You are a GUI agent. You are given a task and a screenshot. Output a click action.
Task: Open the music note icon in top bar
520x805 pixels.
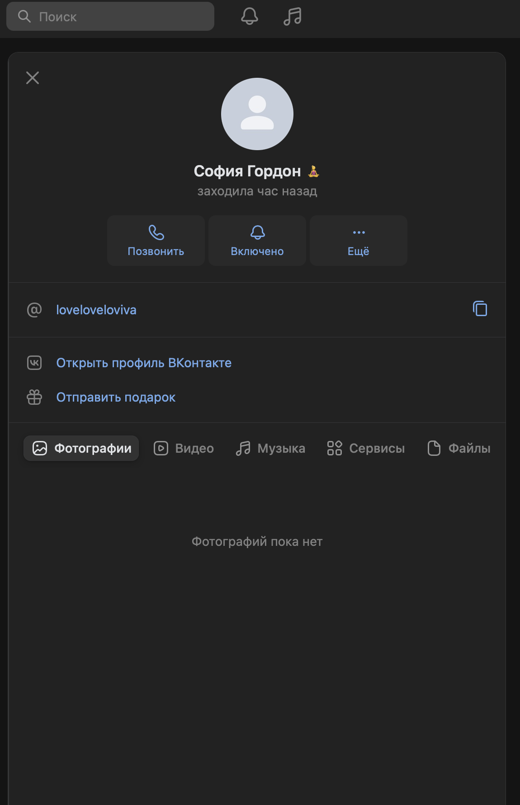pos(293,16)
